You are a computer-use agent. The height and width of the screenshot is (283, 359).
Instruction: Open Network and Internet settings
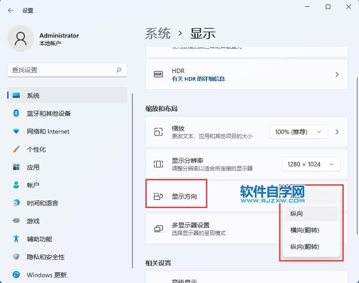click(48, 131)
